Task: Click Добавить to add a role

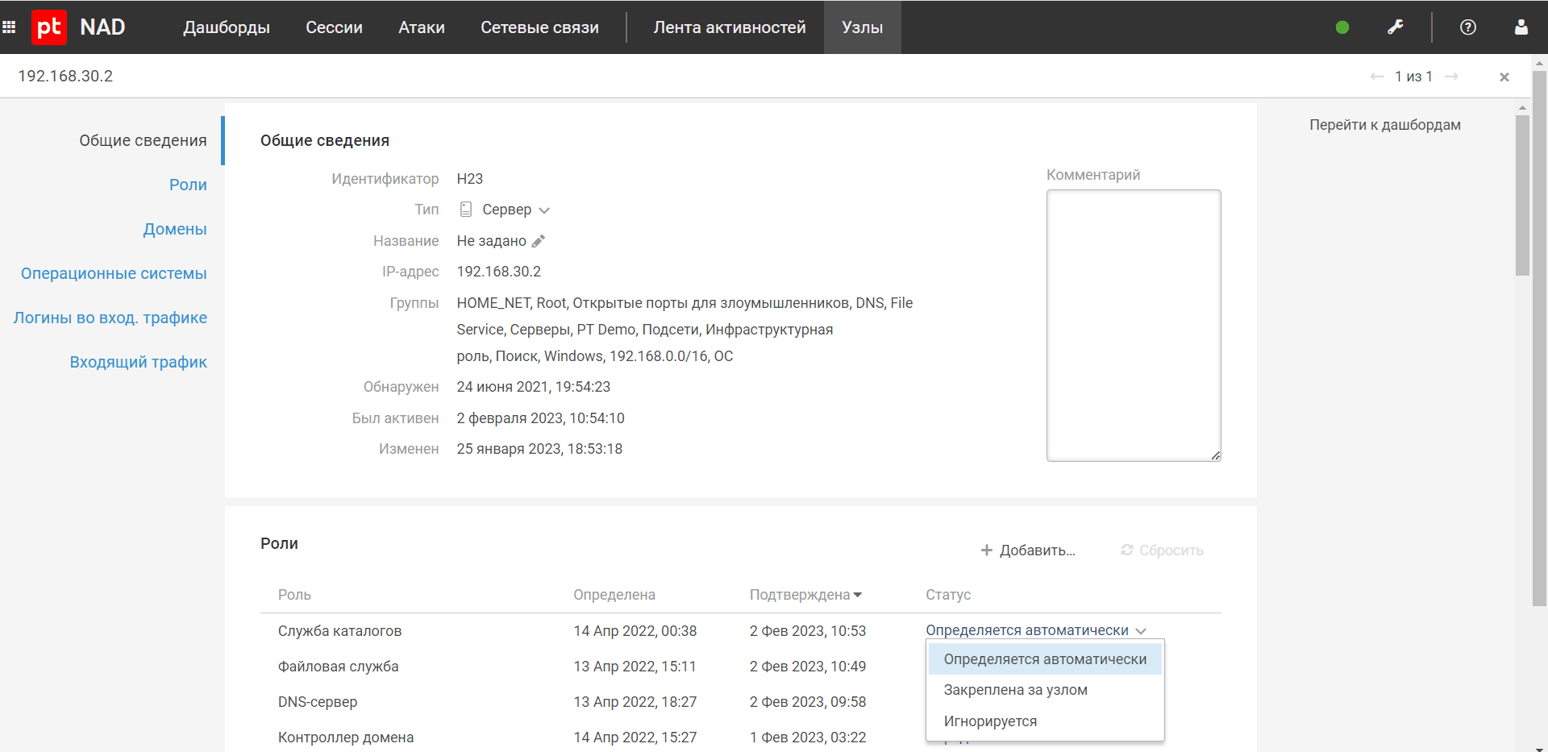Action: [x=1028, y=550]
